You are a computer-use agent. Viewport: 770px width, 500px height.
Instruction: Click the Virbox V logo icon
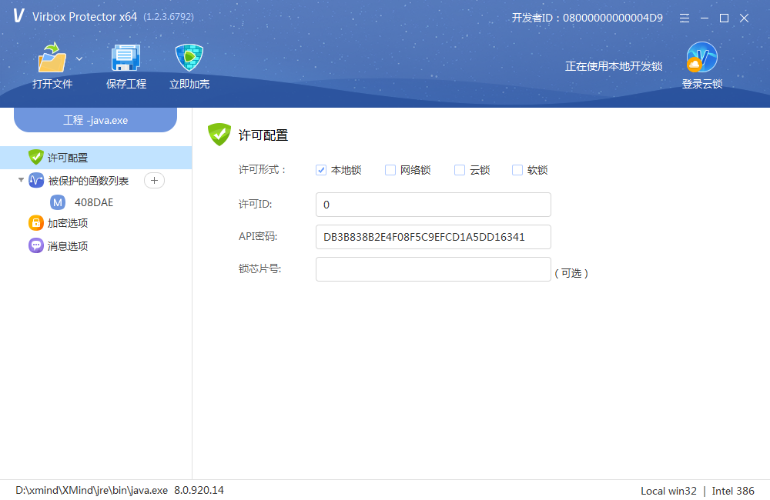(18, 15)
